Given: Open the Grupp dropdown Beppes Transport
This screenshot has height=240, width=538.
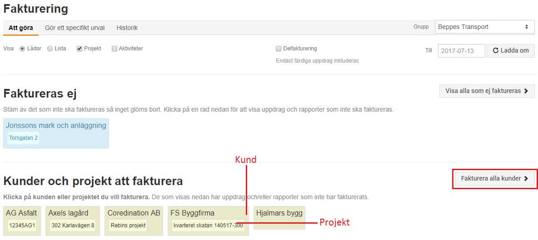Looking at the screenshot, I should coord(484,27).
